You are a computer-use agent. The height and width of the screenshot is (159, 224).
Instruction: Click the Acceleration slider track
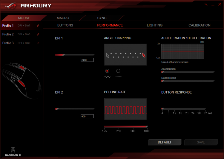click(x=188, y=72)
